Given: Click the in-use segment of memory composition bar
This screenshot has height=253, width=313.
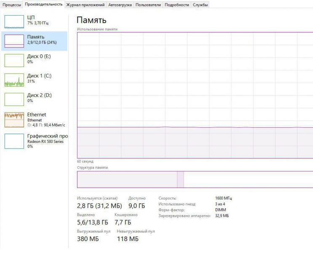Looking at the screenshot, I should [x=127, y=180].
